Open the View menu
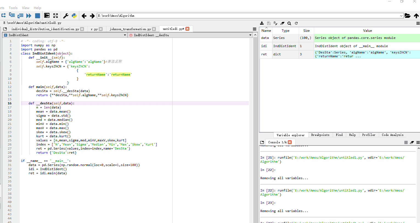 tap(26, 8)
